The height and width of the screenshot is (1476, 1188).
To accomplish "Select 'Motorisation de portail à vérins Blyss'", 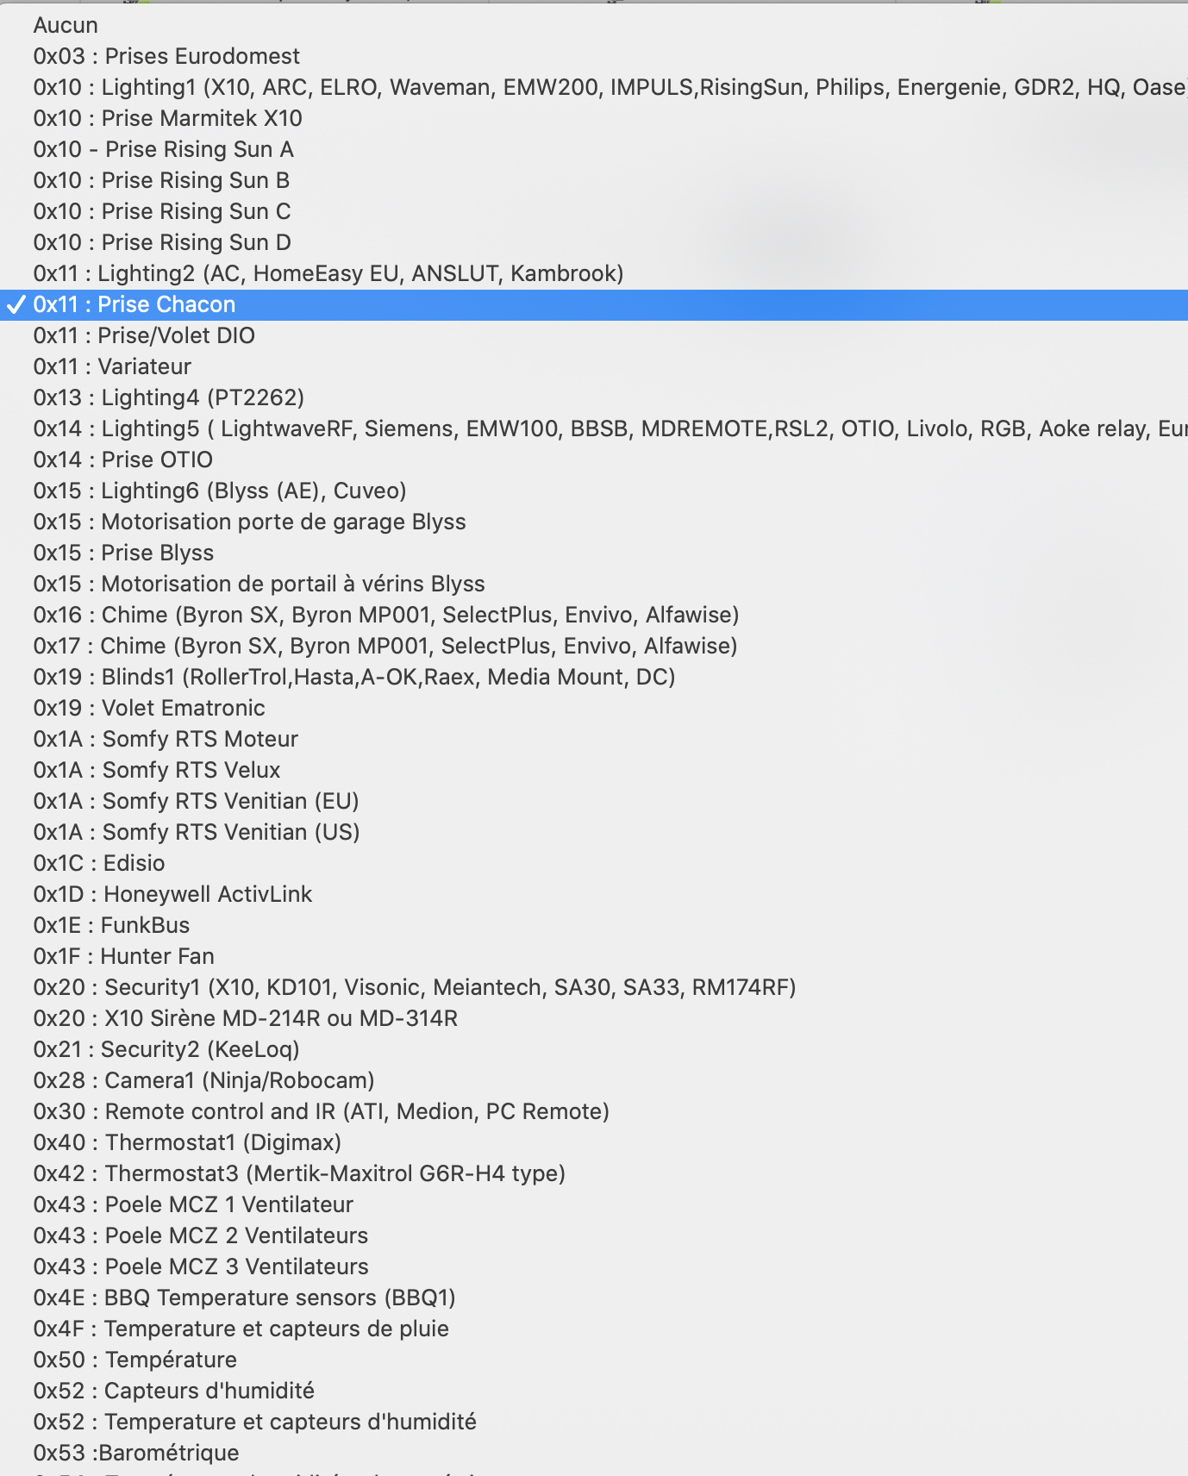I will [x=594, y=584].
